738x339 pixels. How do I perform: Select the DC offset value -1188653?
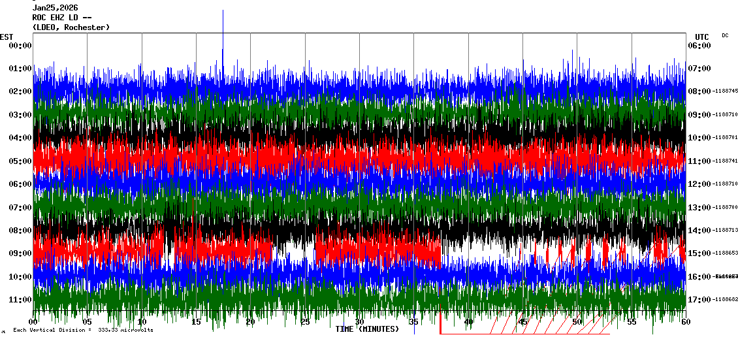(x=726, y=253)
